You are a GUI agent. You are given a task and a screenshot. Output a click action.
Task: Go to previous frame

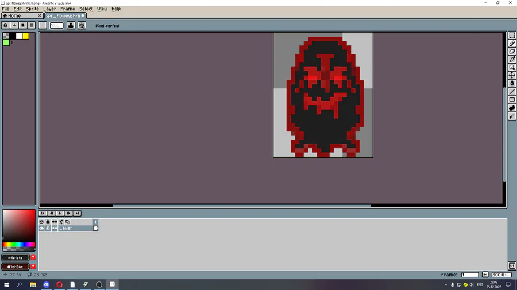tap(52, 213)
